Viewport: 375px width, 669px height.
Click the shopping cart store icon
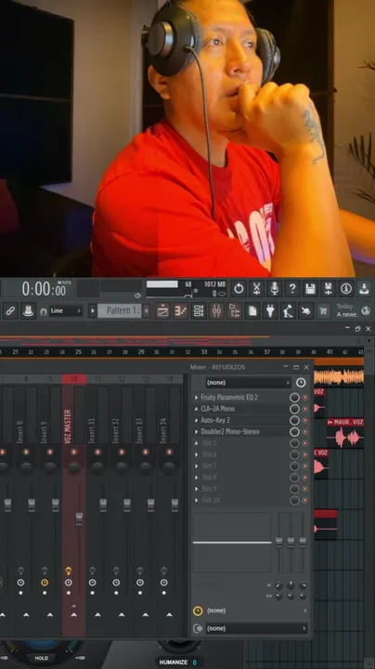click(x=324, y=311)
